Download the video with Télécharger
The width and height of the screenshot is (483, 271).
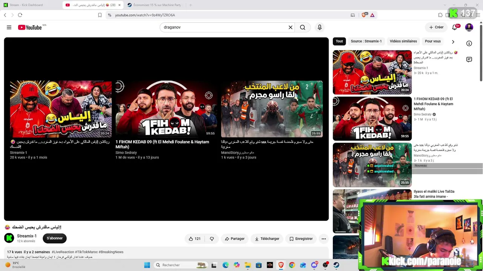(x=267, y=239)
